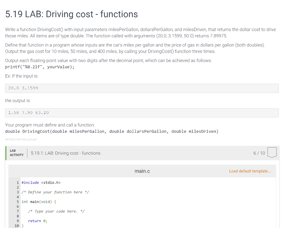Click the closing brace on line 10
This screenshot has height=228, width=287.
(23, 225)
